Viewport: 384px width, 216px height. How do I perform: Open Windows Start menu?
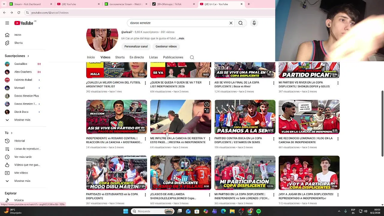tap(126, 211)
